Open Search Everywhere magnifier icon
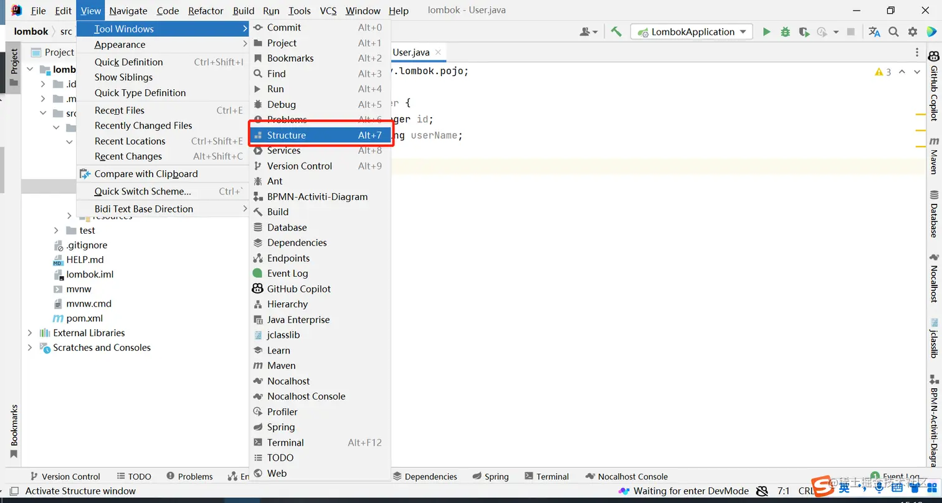 (x=893, y=32)
